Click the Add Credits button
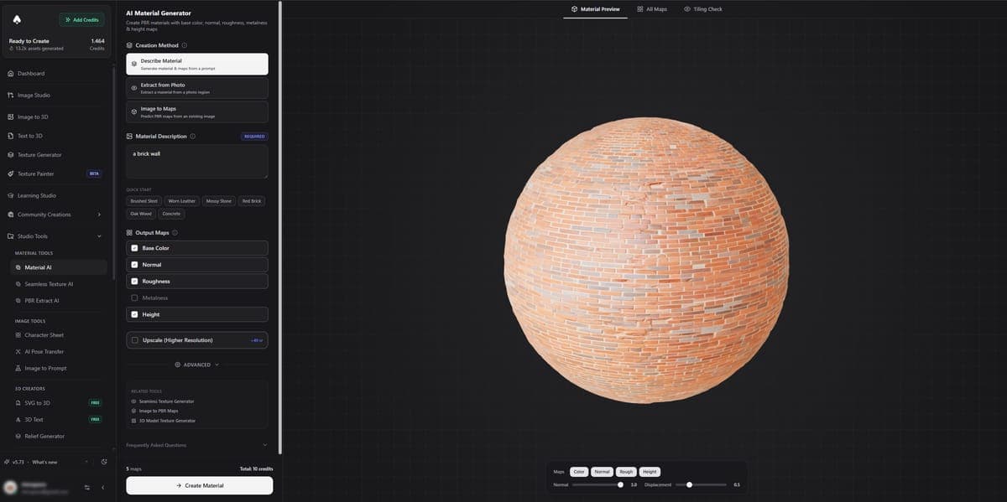The width and height of the screenshot is (1007, 502). [x=81, y=19]
